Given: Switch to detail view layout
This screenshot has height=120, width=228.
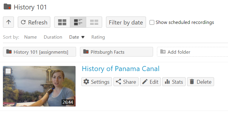Looking at the screenshot, I should point(78,22).
